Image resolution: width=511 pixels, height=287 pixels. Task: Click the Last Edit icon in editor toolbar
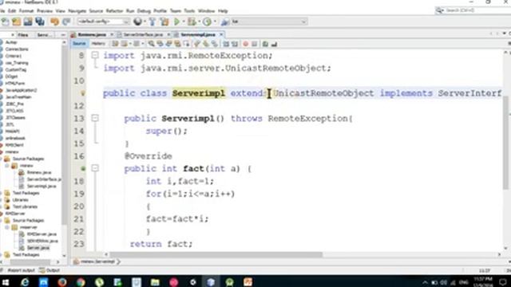(115, 44)
